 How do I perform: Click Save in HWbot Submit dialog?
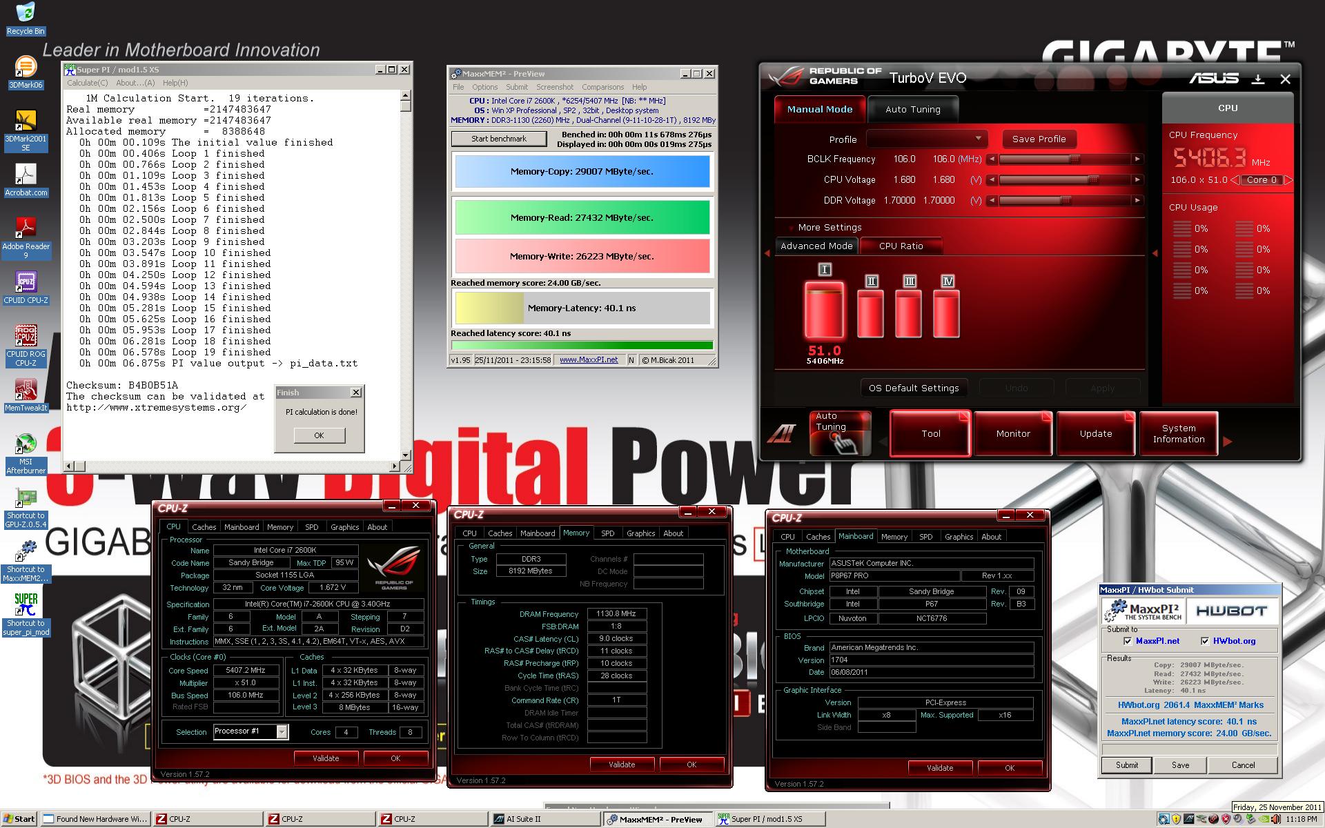click(x=1180, y=765)
